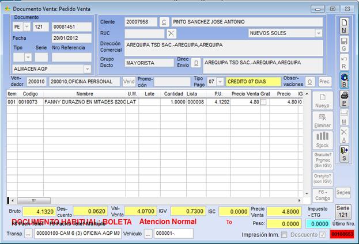Click the Exit (S) door icon

(344, 154)
